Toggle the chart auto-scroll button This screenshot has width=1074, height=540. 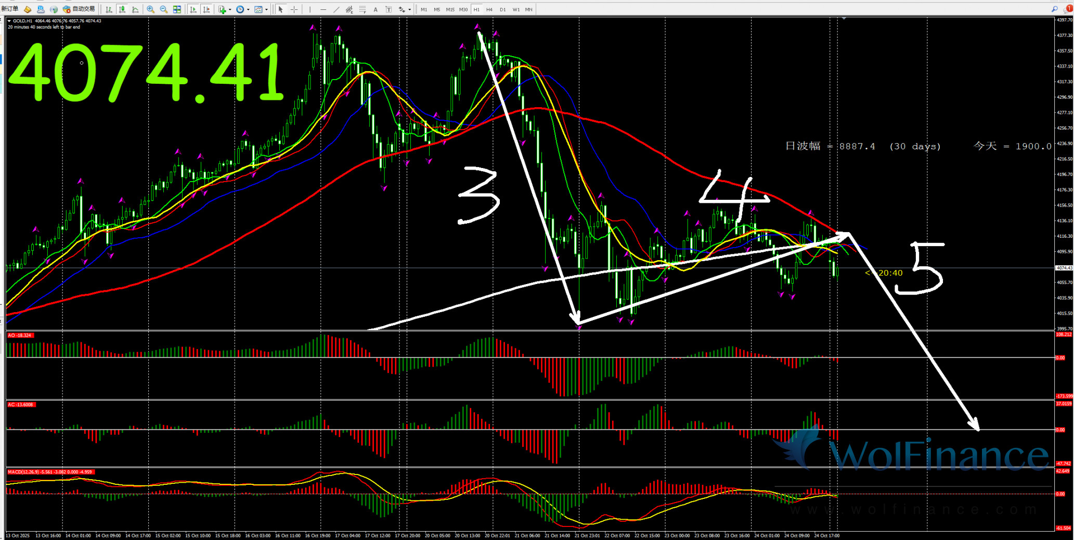pyautogui.click(x=193, y=9)
